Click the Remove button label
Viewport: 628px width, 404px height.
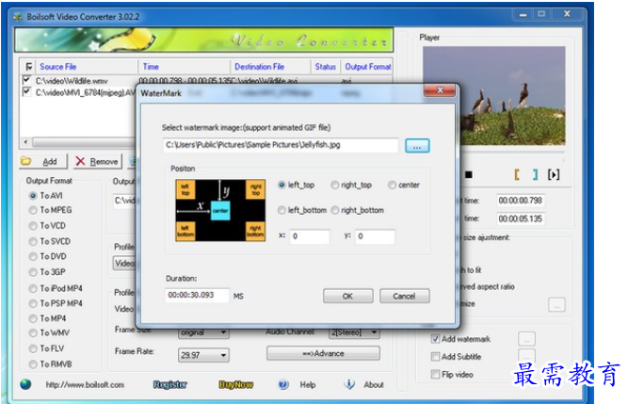[x=104, y=162]
